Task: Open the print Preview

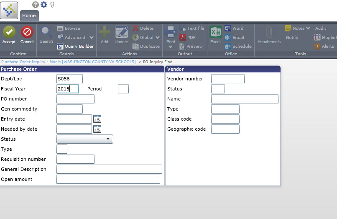Action: tap(191, 46)
